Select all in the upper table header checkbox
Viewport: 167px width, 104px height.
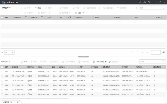(2, 17)
